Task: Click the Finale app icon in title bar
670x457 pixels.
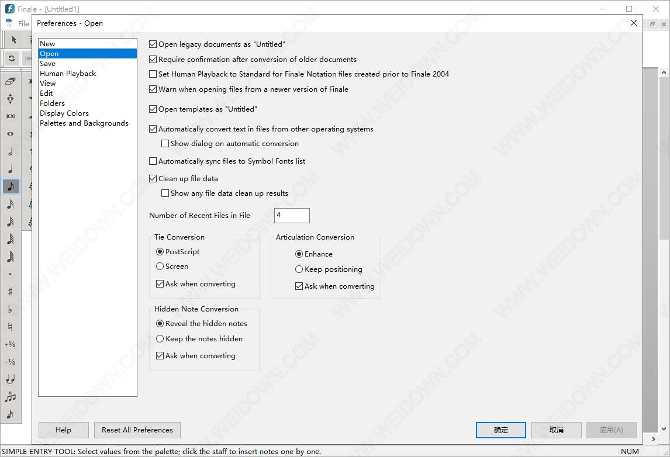Action: [x=9, y=9]
